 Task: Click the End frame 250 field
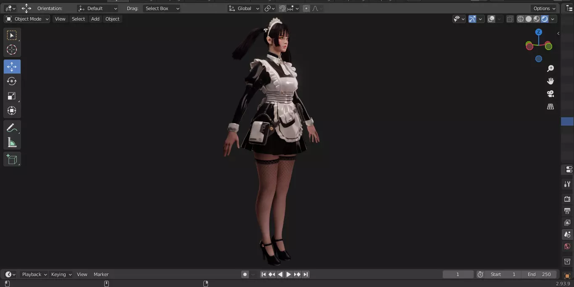(x=539, y=274)
